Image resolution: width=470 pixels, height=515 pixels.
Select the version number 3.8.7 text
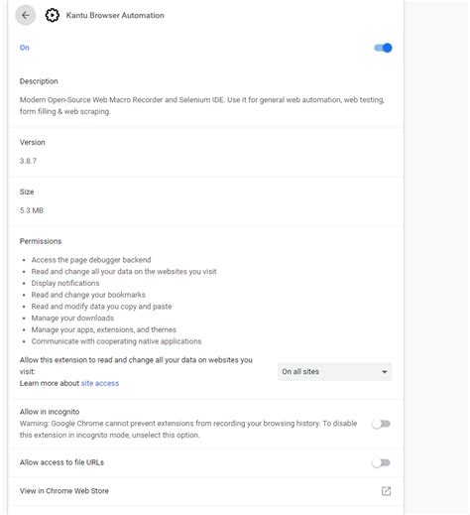[28, 161]
